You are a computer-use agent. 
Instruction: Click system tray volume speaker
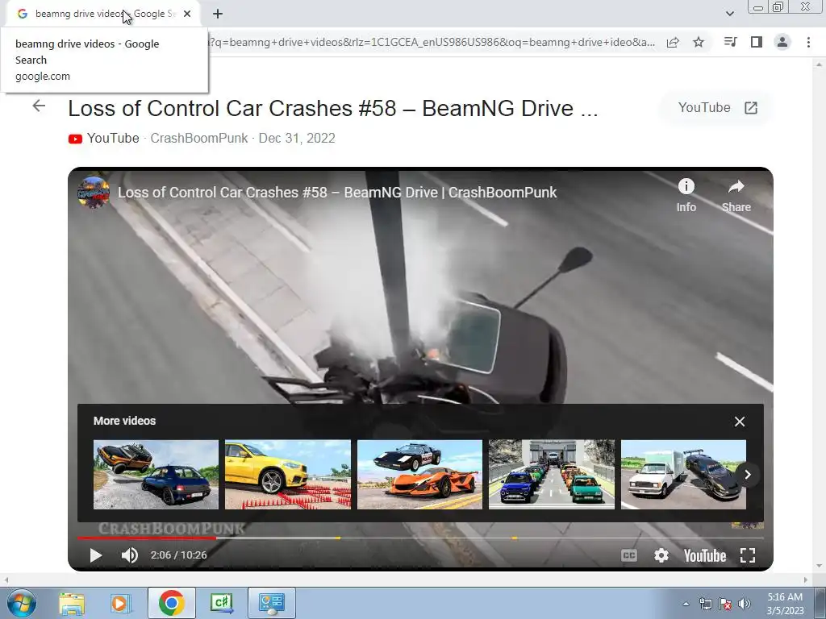(x=745, y=604)
